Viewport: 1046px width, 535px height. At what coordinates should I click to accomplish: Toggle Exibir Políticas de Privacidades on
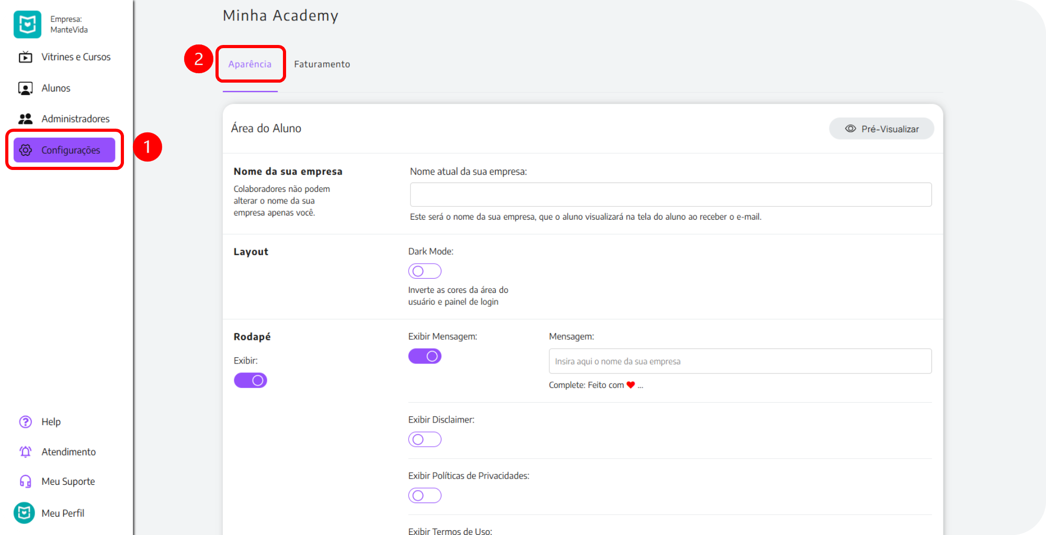(425, 495)
